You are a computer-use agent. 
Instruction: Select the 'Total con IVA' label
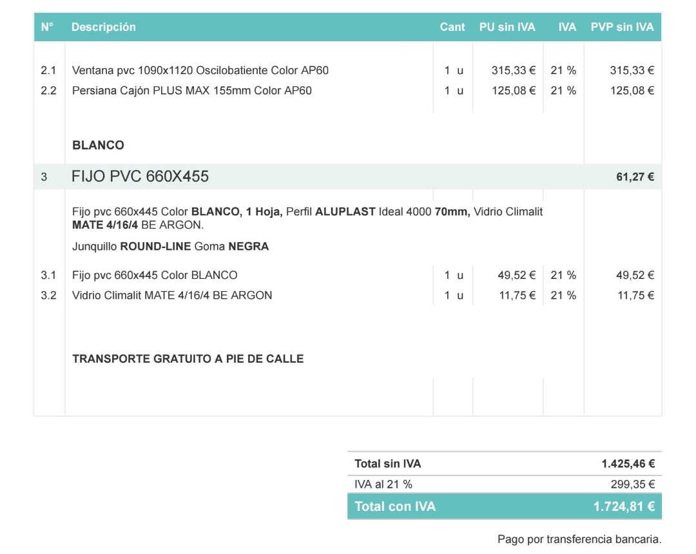tap(395, 506)
